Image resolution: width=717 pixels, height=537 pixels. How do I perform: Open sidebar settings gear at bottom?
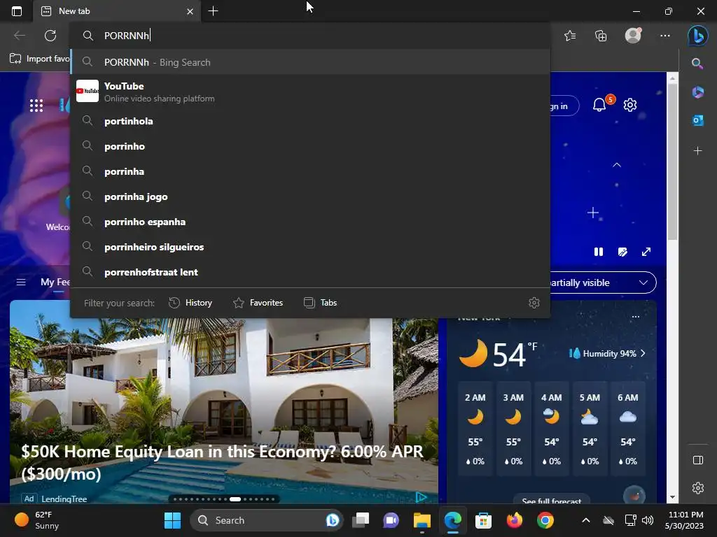(698, 488)
